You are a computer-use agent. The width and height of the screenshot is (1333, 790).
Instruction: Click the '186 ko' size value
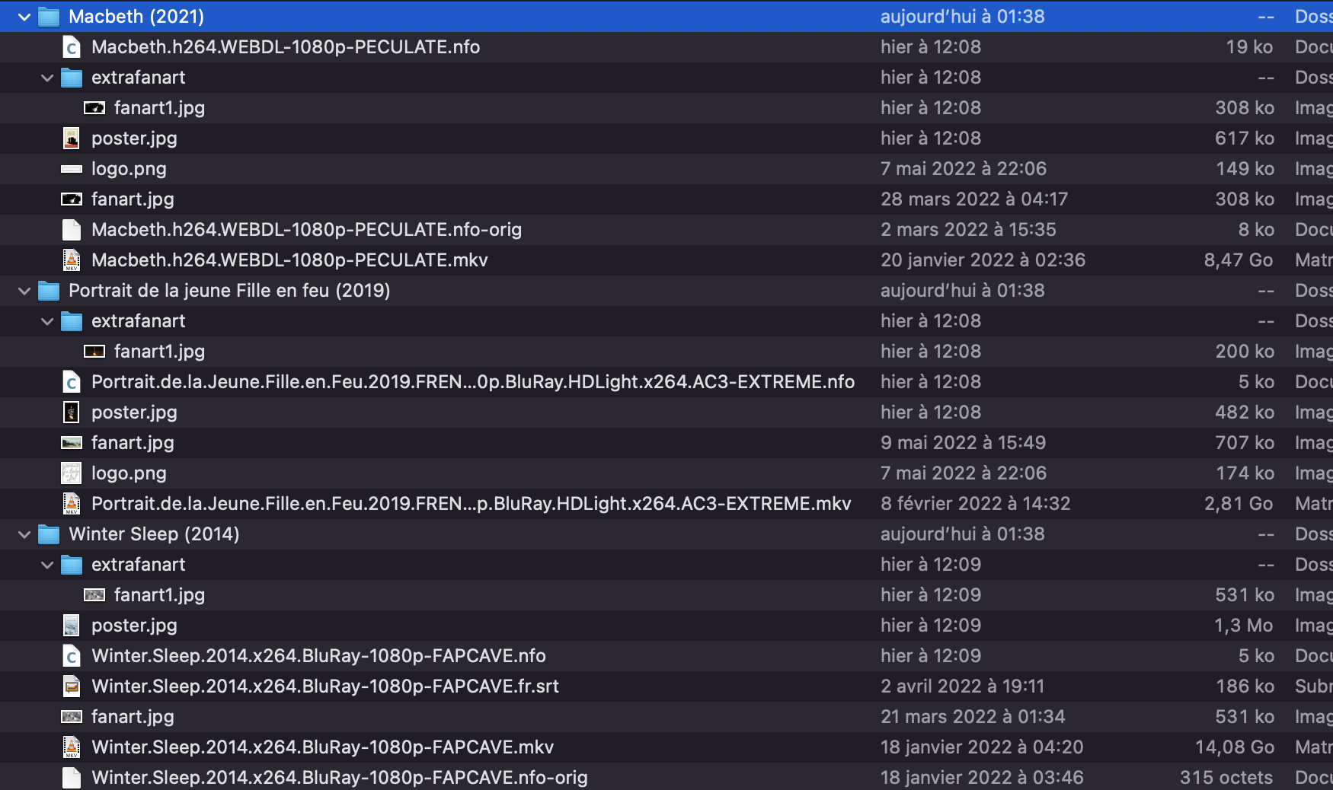(1245, 686)
